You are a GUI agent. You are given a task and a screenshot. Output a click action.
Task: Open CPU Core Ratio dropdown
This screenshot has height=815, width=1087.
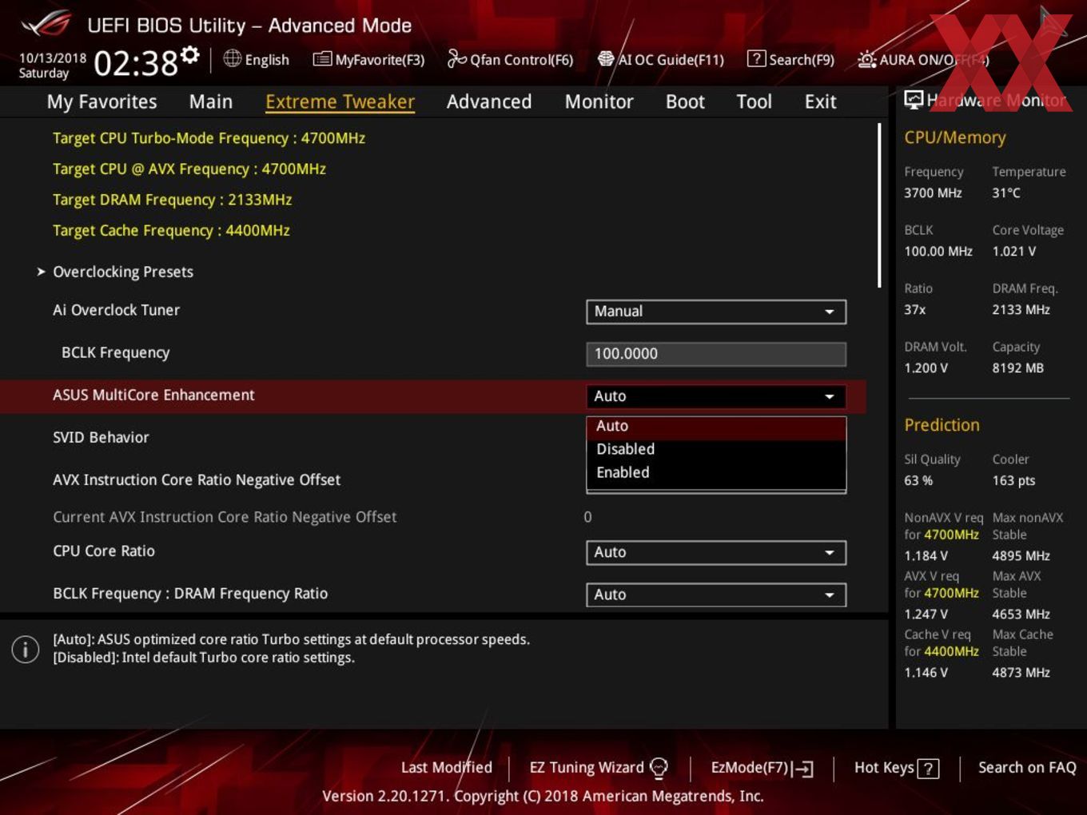point(716,552)
